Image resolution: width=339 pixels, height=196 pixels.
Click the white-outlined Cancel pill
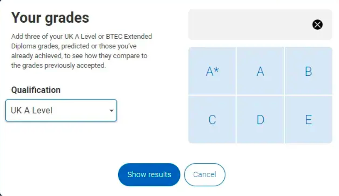coord(205,174)
